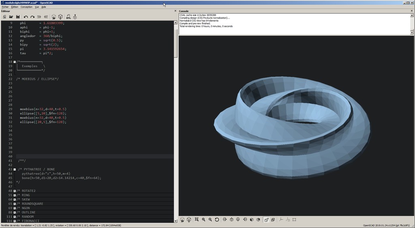The image size is (415, 228).
Task: Reset the view with the circular arrow icon
Action: coord(217,219)
